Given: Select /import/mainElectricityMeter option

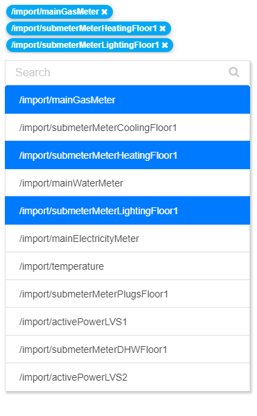Looking at the screenshot, I should pyautogui.click(x=127, y=239).
